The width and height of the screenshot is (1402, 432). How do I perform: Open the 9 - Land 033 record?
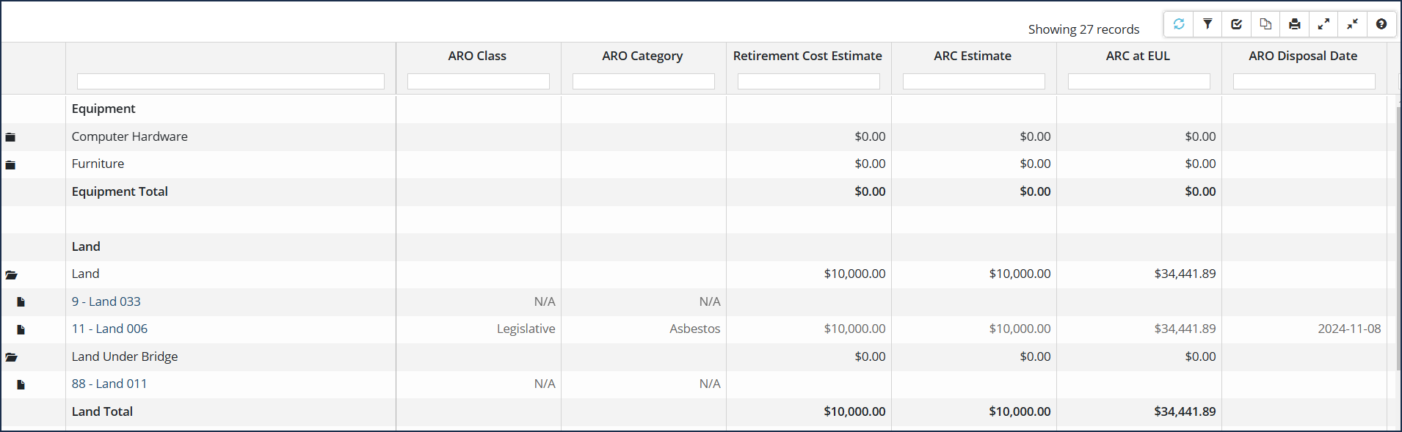pyautogui.click(x=106, y=301)
